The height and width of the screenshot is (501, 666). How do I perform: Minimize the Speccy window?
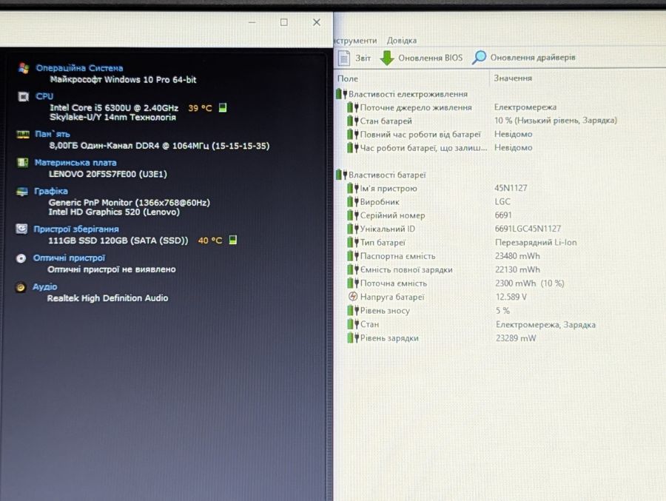point(252,22)
